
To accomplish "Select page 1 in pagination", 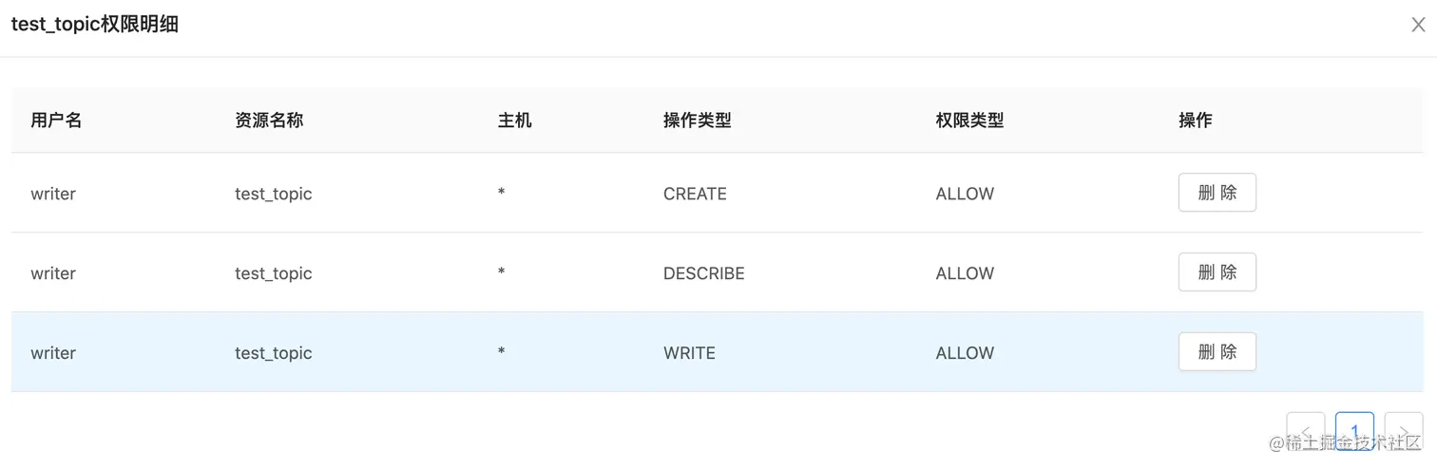I will point(1354,431).
